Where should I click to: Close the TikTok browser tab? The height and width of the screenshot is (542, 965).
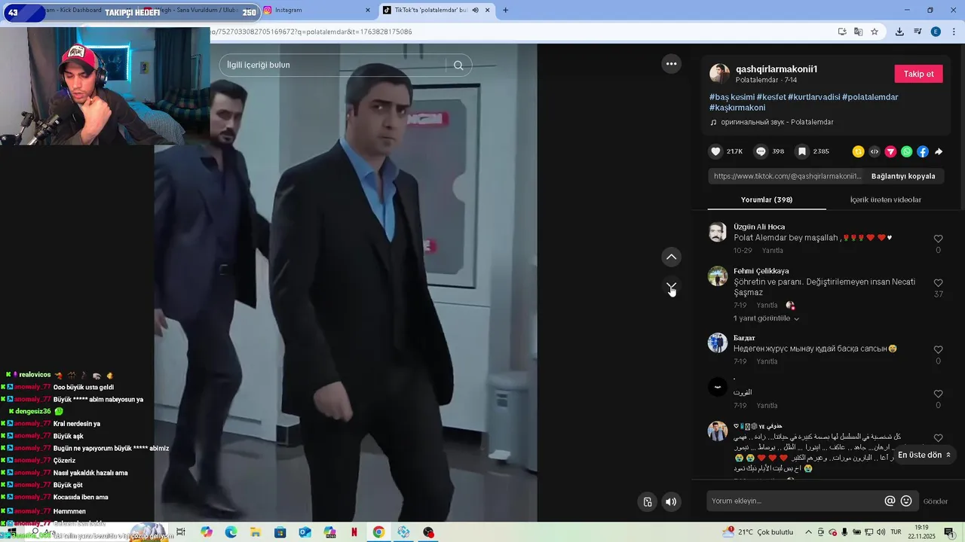click(x=487, y=10)
